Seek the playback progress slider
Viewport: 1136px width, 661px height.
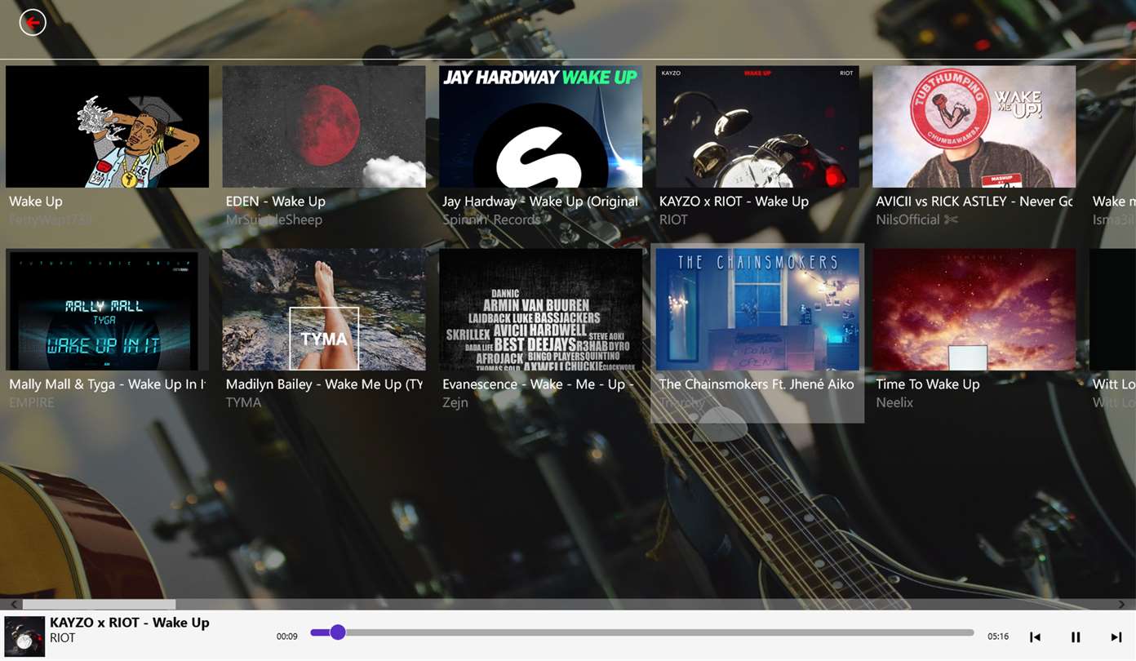point(642,632)
